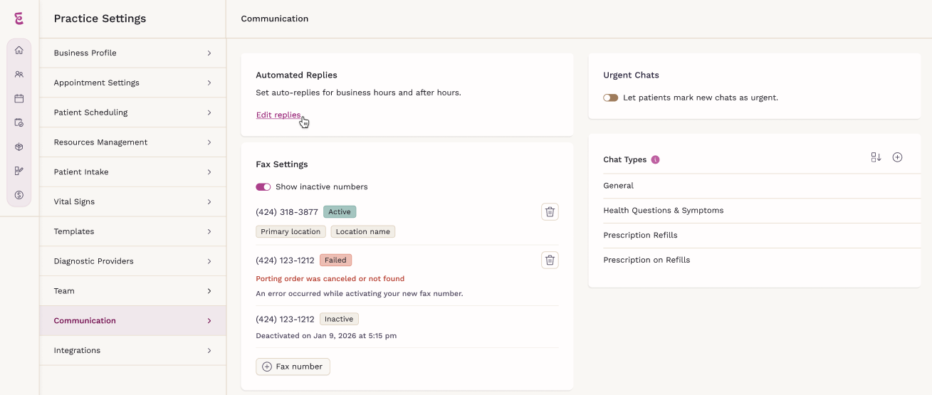
Task: Open Business Profile settings
Action: point(133,53)
